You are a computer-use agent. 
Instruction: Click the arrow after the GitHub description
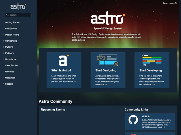pos(164,127)
